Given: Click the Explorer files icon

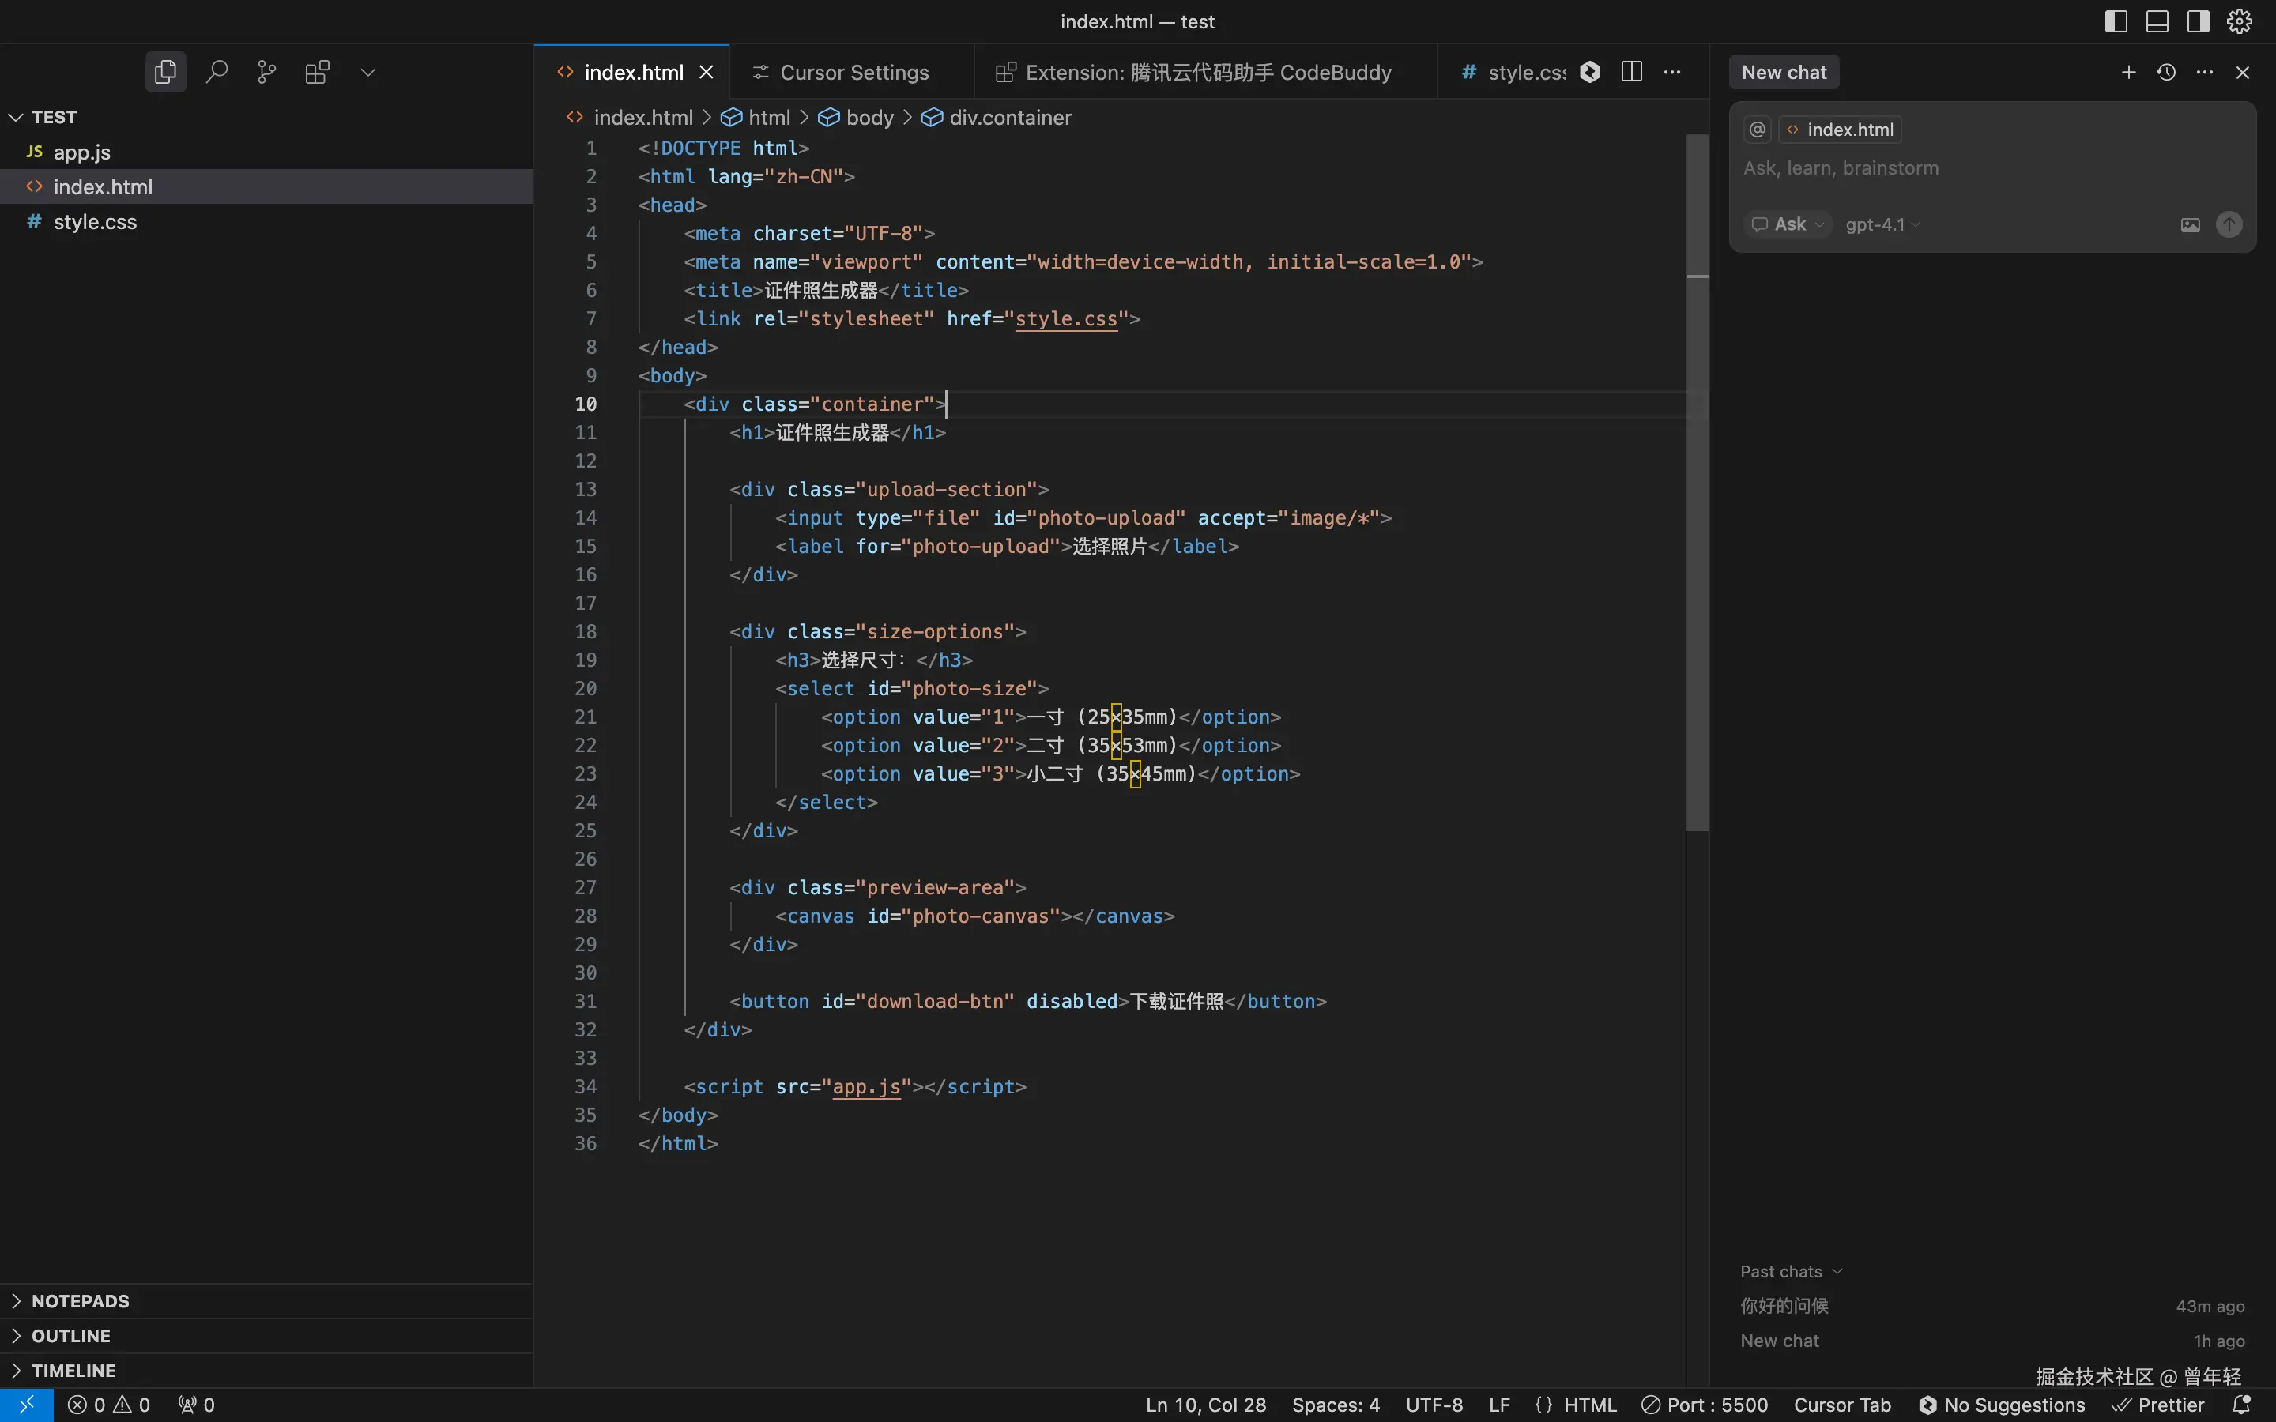Looking at the screenshot, I should [165, 71].
